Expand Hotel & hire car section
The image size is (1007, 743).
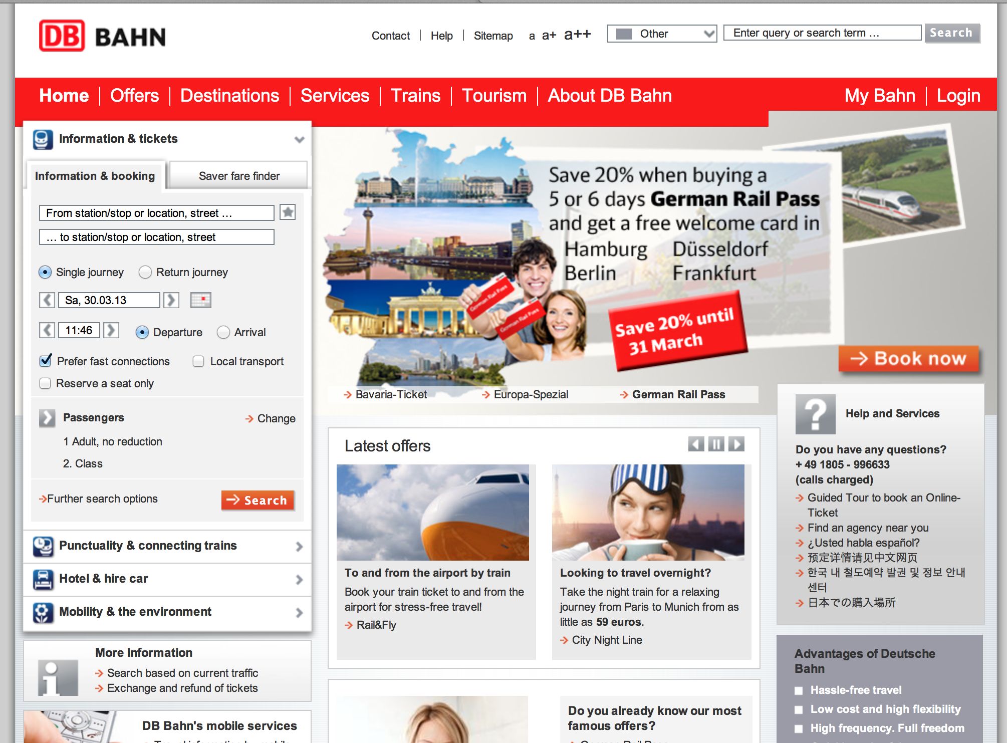tap(167, 579)
